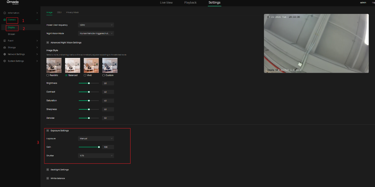Switch to the Playback tab

pos(190,3)
